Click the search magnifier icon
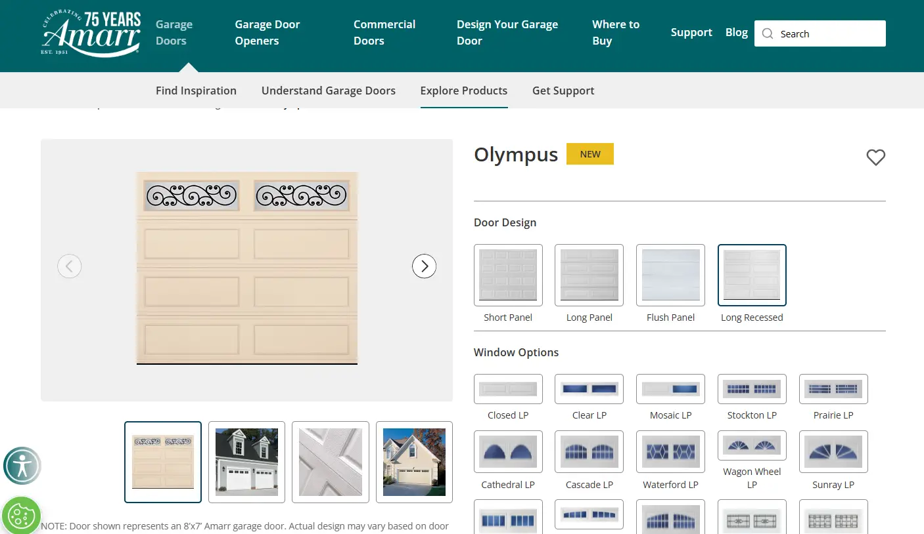 click(768, 33)
